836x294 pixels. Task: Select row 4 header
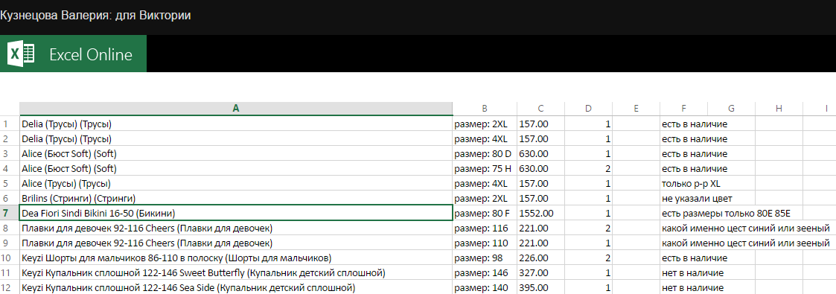[10, 169]
